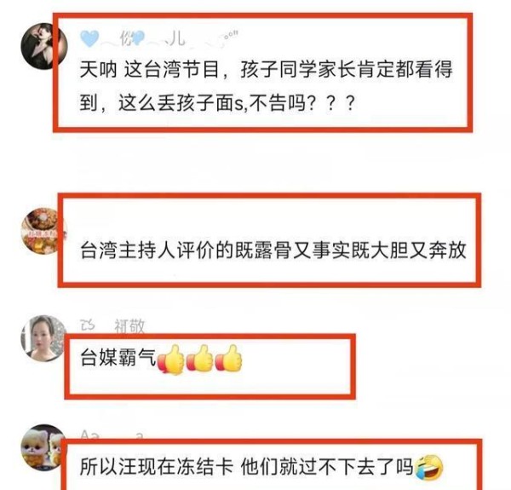
Task: Open the username starting with 'Aa'
Action: [112, 435]
